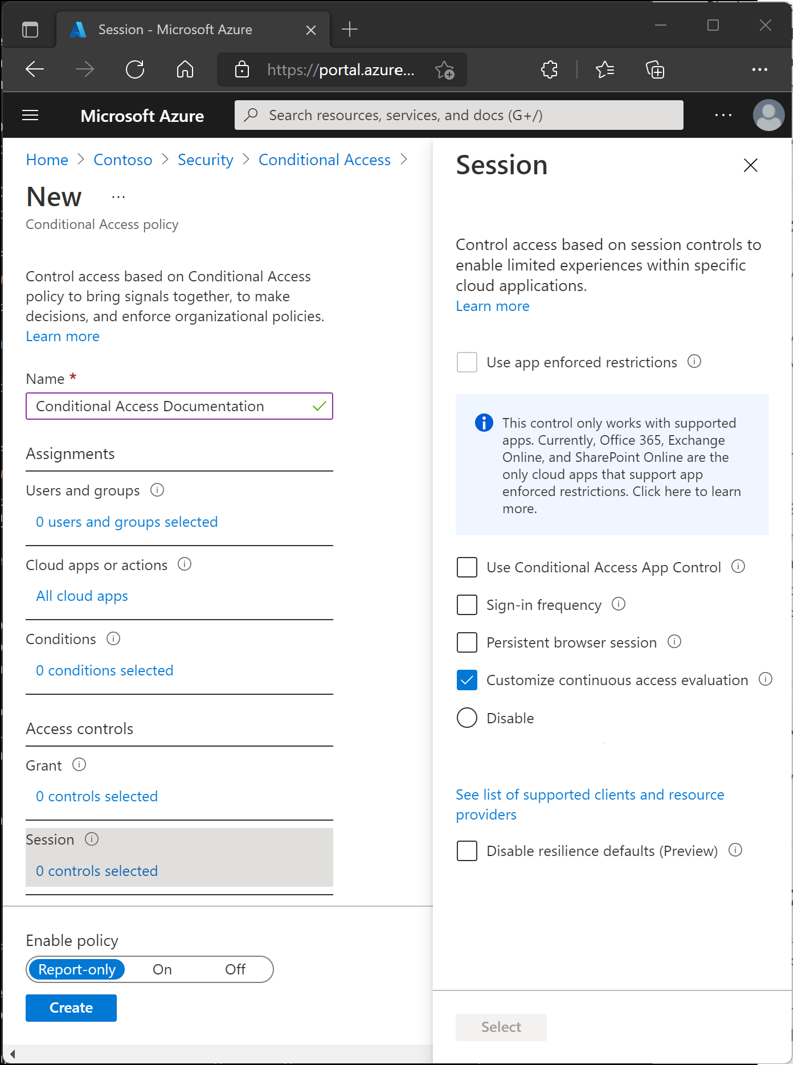Viewport: 794px width, 1065px height.
Task: Enable Use Conditional Access App Control
Action: pyautogui.click(x=467, y=567)
